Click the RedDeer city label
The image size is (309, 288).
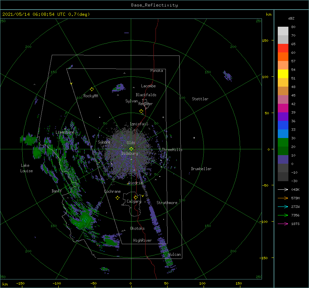146,104
